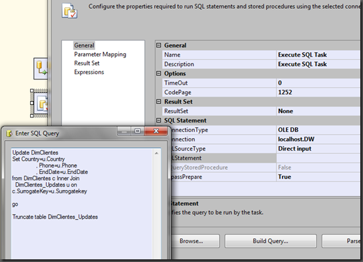
Task: Click the Browse... button
Action: (x=195, y=241)
